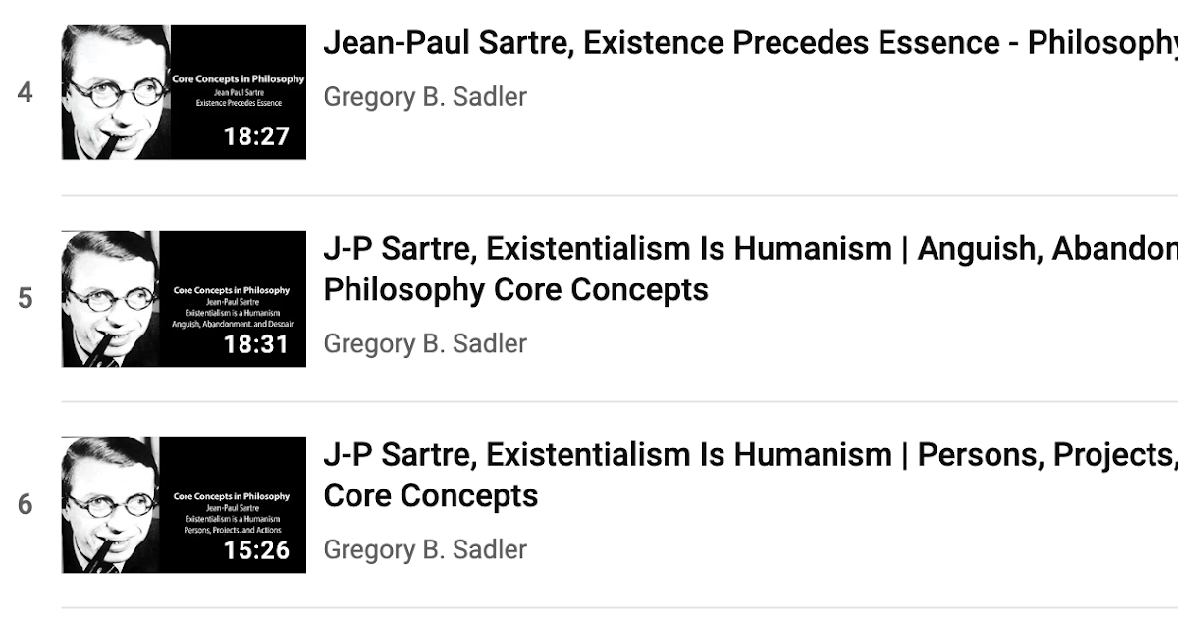Click the 18:27 duration badge
The width and height of the screenshot is (1178, 618).
[257, 136]
